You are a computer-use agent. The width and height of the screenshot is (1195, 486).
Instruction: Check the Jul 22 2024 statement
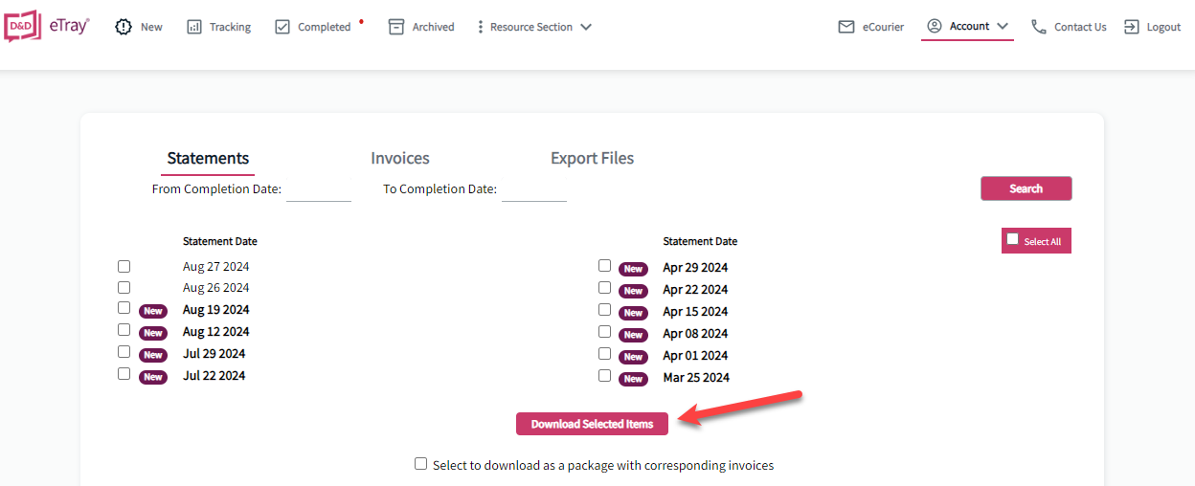click(x=124, y=374)
